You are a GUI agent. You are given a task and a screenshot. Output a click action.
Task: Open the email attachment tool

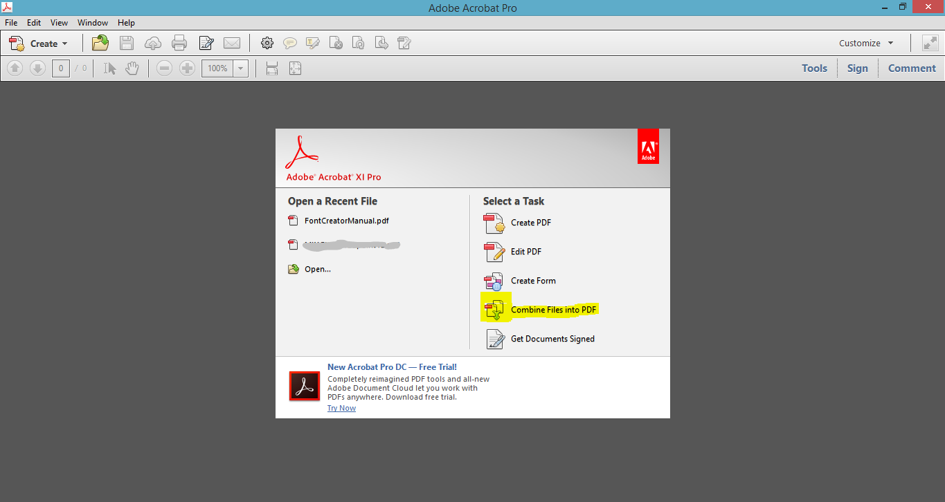click(232, 43)
